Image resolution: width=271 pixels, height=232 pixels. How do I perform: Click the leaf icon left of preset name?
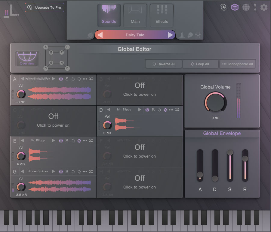coord(90,35)
